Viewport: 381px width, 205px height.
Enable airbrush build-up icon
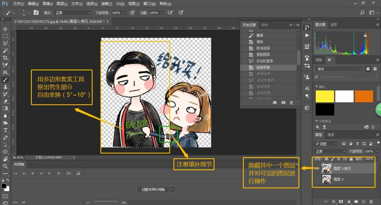tap(170, 13)
